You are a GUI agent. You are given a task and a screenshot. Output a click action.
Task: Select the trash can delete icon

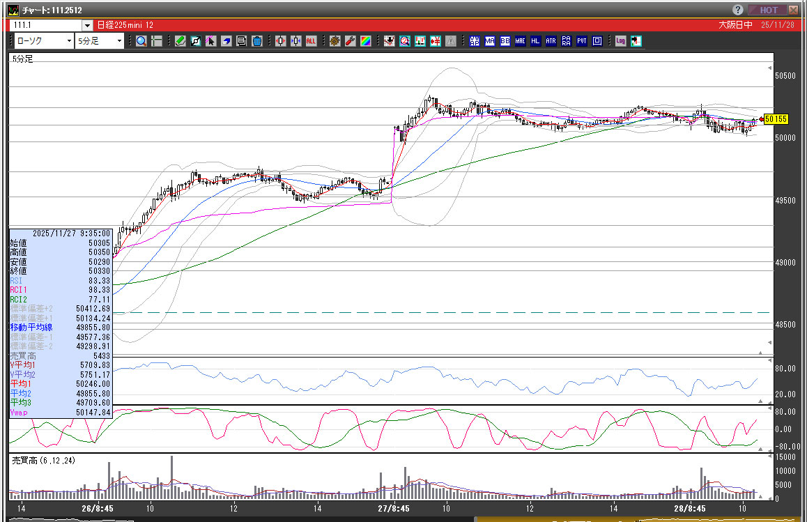point(256,41)
